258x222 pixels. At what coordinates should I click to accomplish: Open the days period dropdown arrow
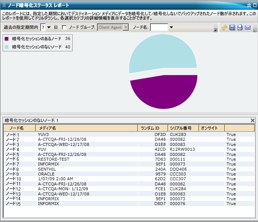tap(49, 27)
